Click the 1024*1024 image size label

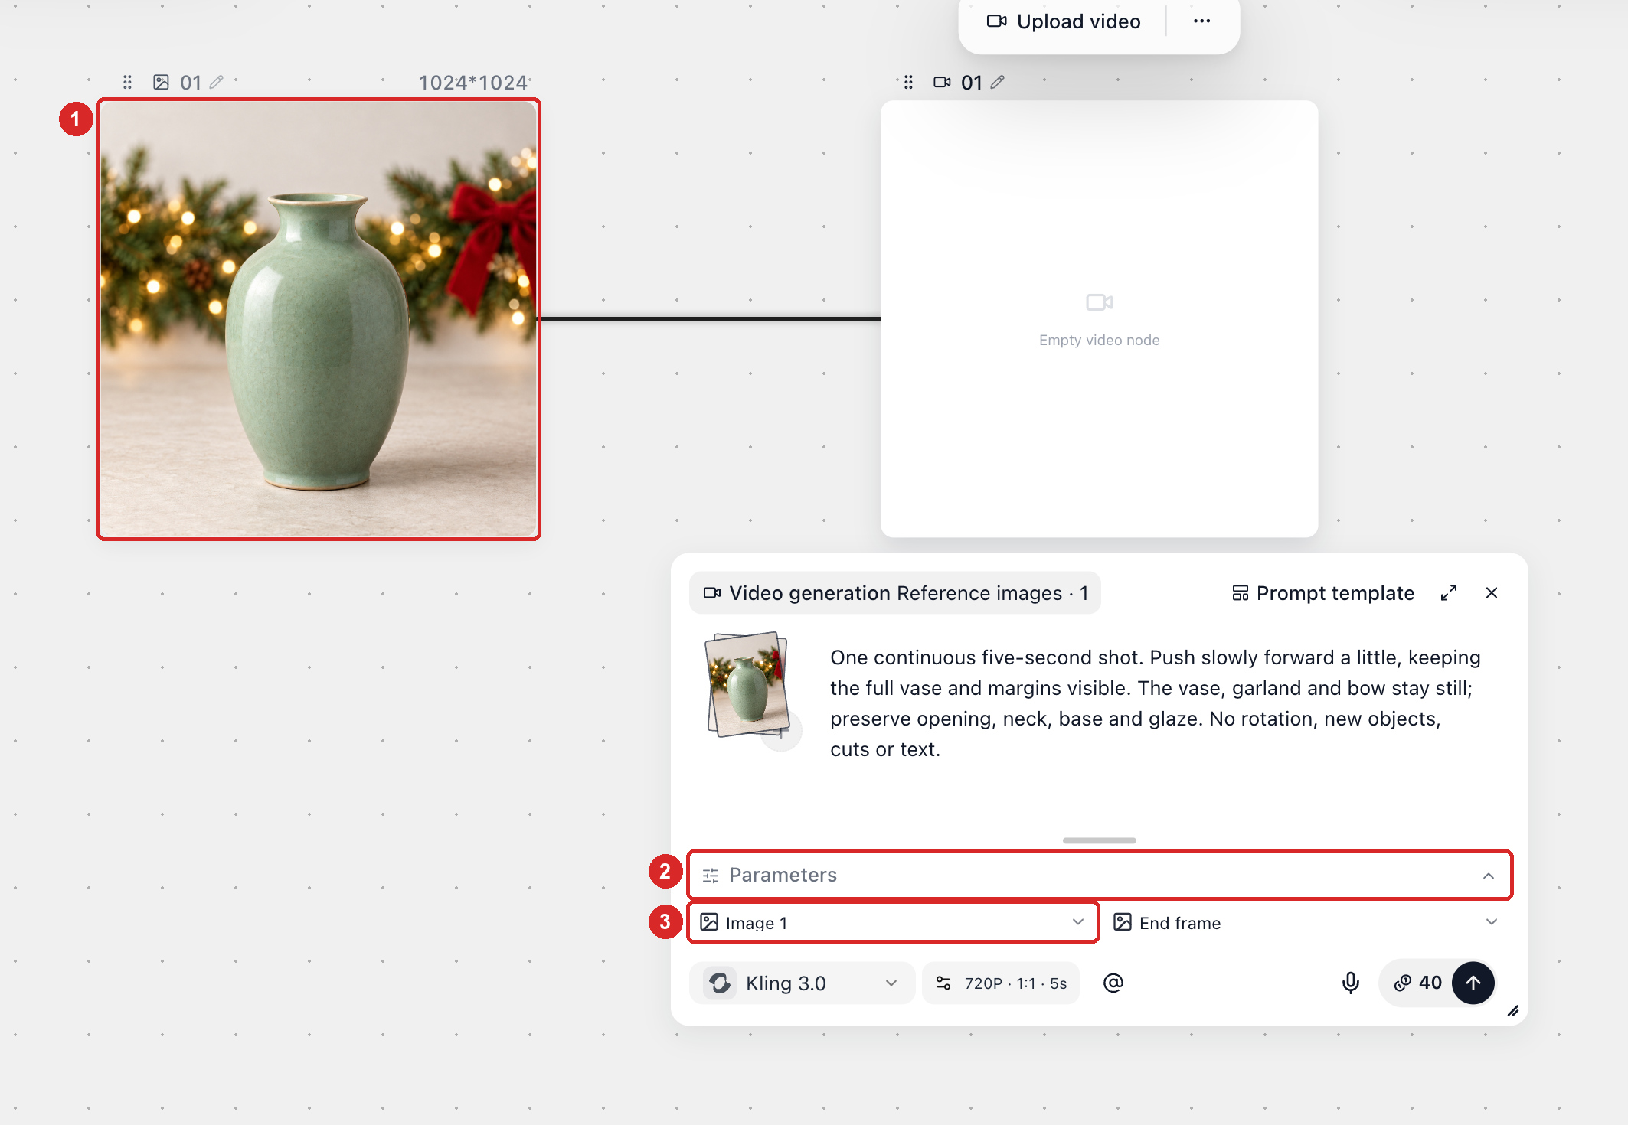473,82
